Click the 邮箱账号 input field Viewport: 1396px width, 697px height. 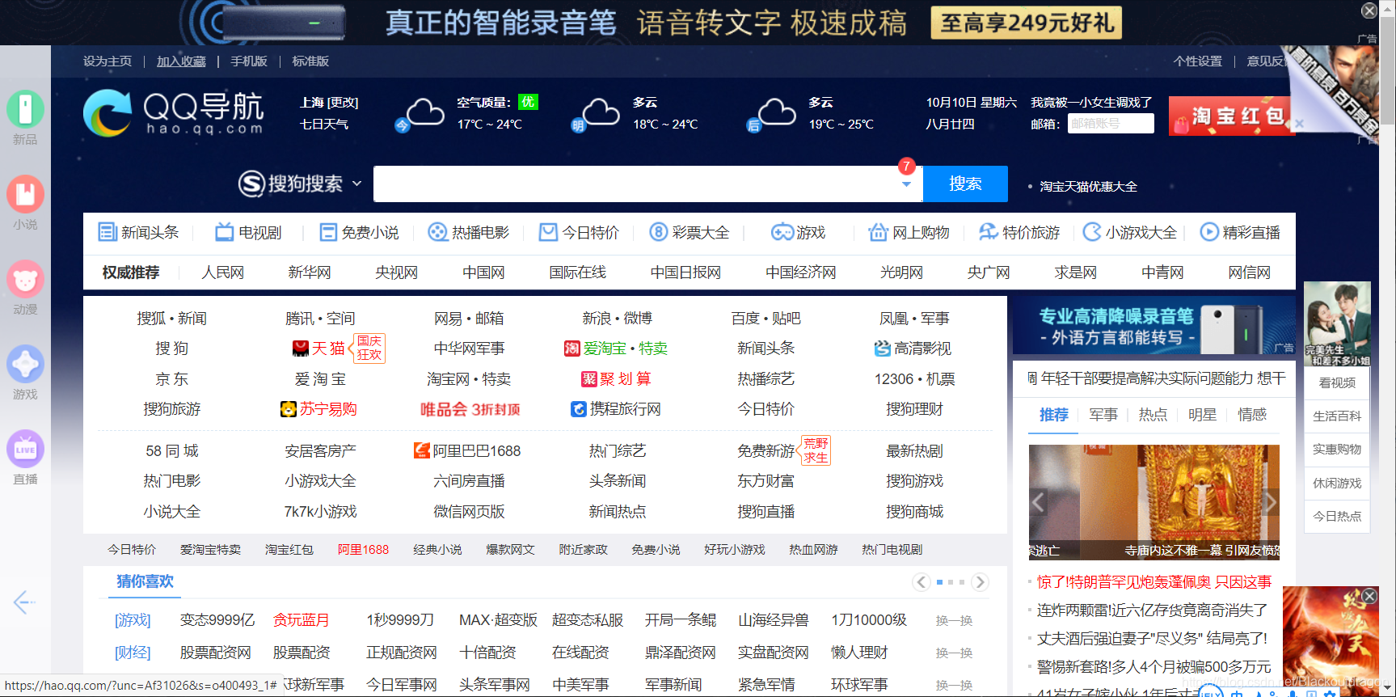[x=1111, y=124]
